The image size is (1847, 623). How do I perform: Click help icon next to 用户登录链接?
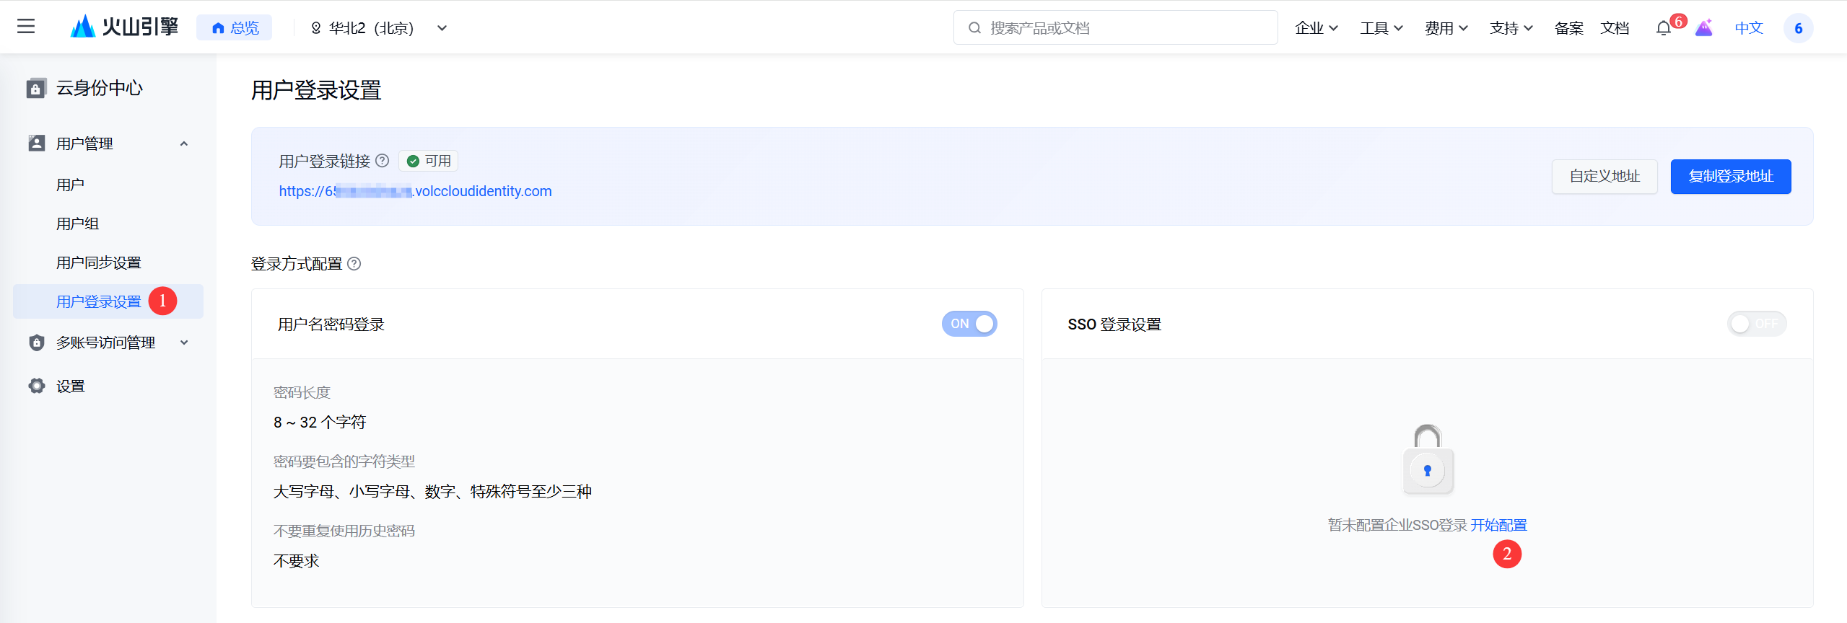coord(383,161)
